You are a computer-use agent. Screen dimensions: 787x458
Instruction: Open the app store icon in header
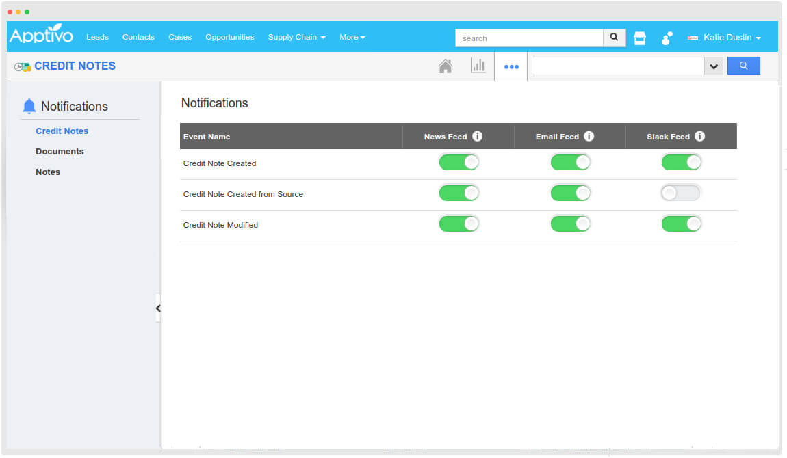[640, 38]
